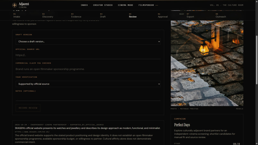The image size is (258, 145).
Task: Click the 05 / 8 stage counter
Action: 237,144
